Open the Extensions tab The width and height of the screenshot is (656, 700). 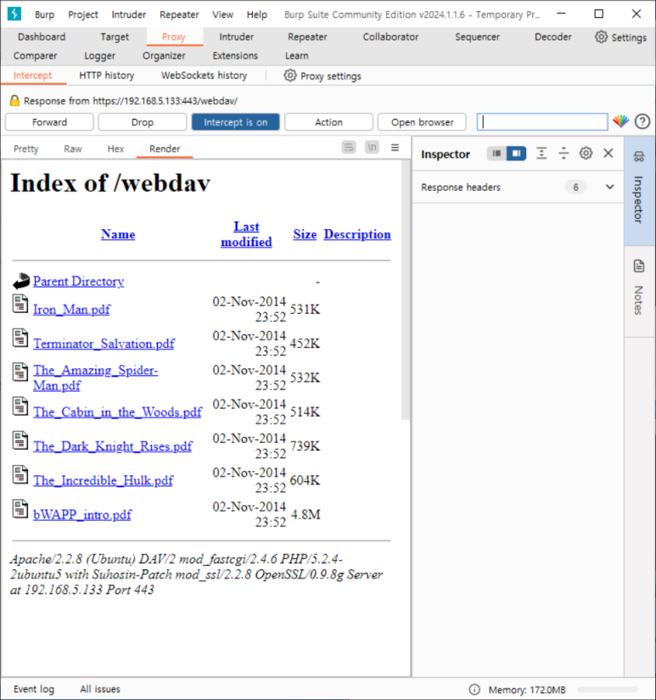[x=235, y=55]
